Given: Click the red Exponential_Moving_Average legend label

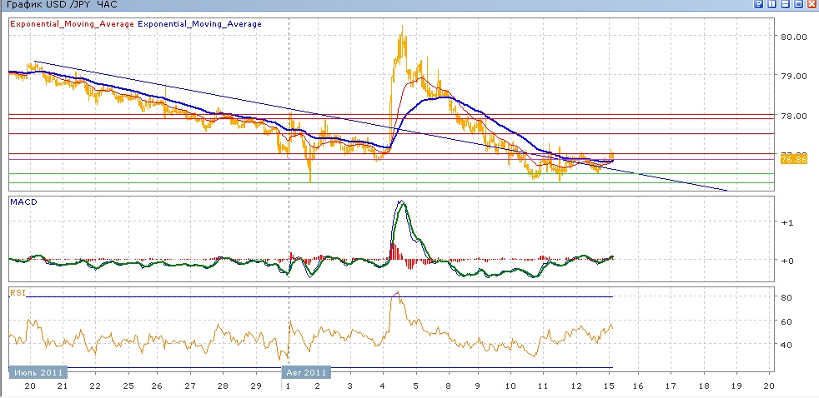Looking at the screenshot, I should [x=72, y=24].
